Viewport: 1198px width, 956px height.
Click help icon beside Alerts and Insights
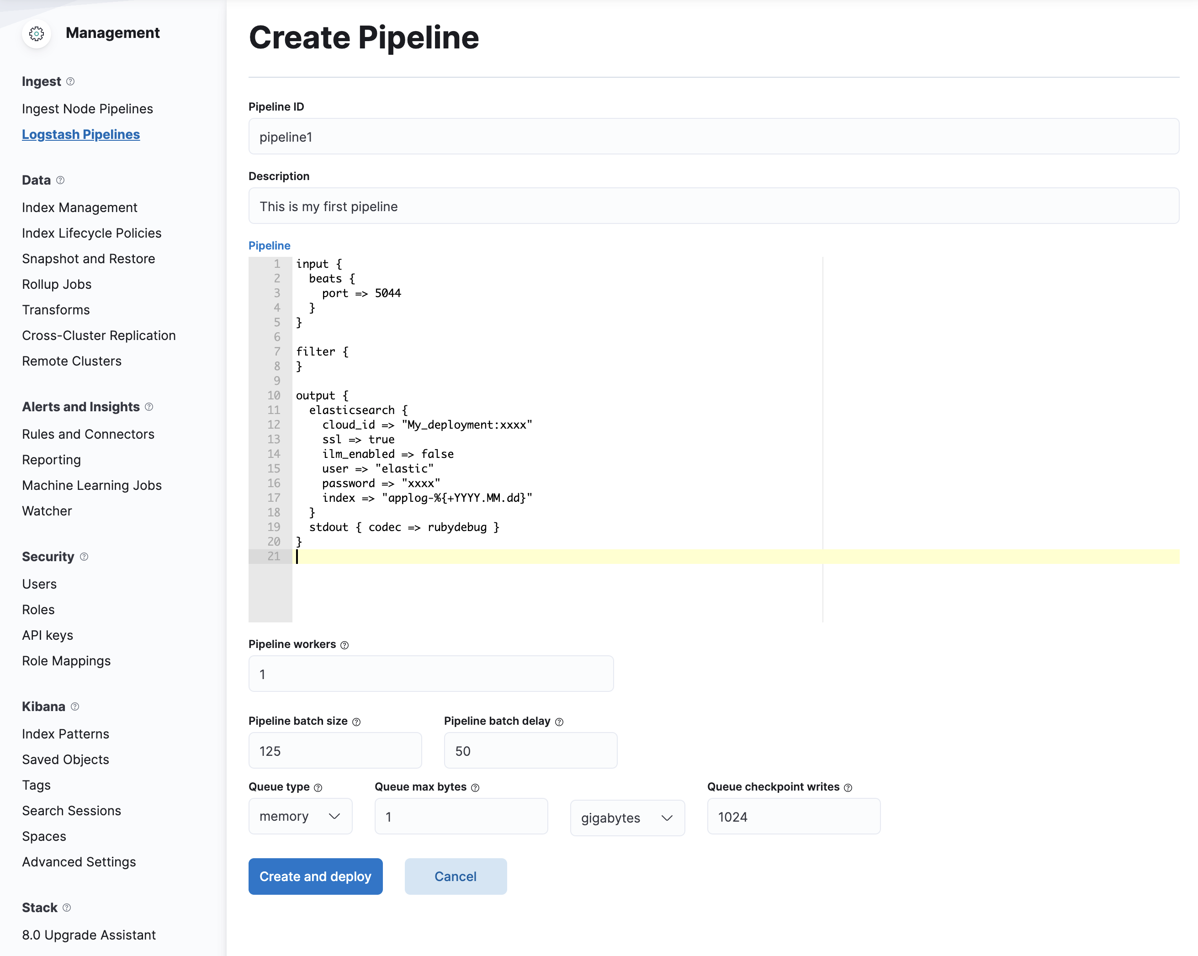click(x=149, y=407)
